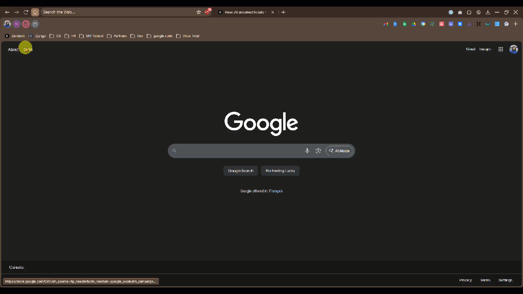
Task: Open the Gmail web panel icon
Action: coord(386,24)
